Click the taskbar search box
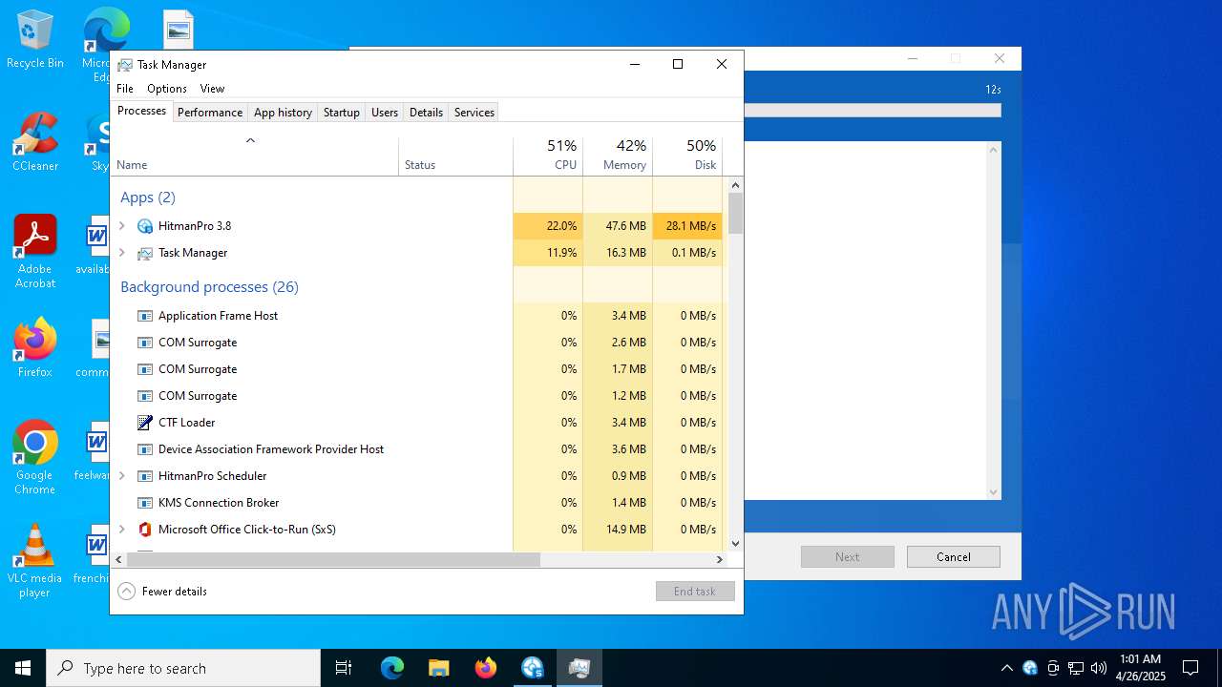1222x687 pixels. coord(183,668)
